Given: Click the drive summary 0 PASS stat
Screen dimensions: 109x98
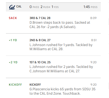Looking at the screenshot, I should 34,7.
